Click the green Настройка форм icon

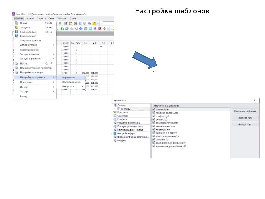pos(115,133)
